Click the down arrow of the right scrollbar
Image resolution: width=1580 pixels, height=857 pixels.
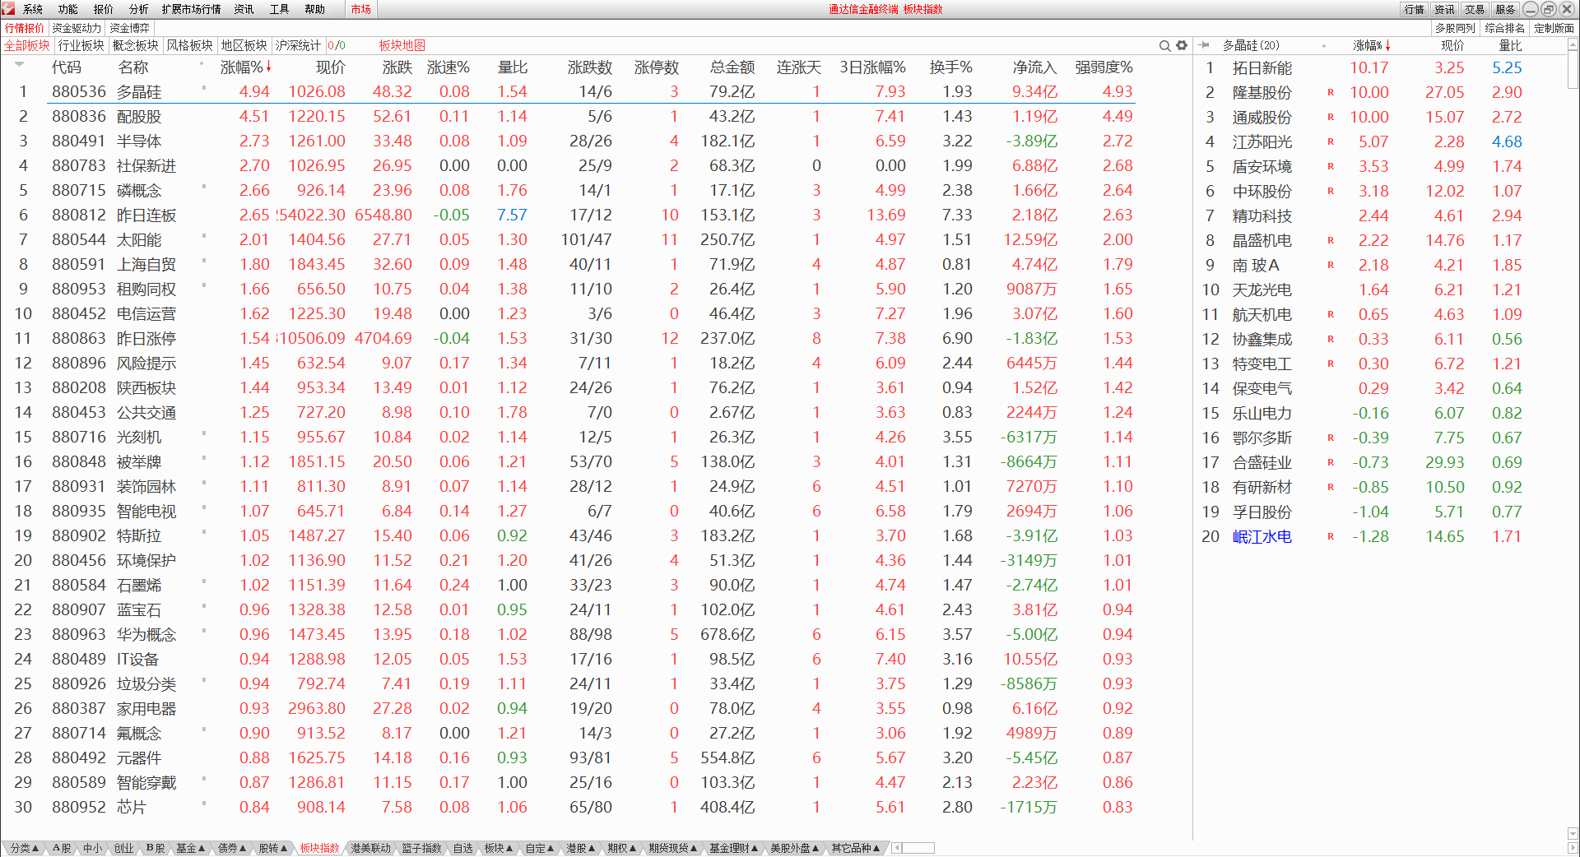(x=1573, y=833)
